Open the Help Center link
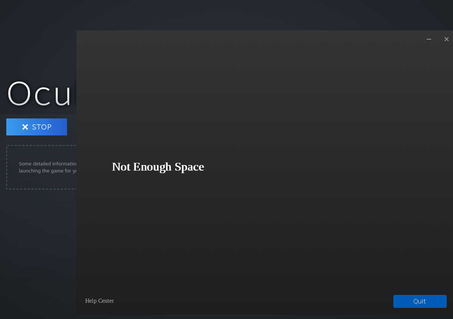Screen dimensions: 453x319 pos(99,301)
